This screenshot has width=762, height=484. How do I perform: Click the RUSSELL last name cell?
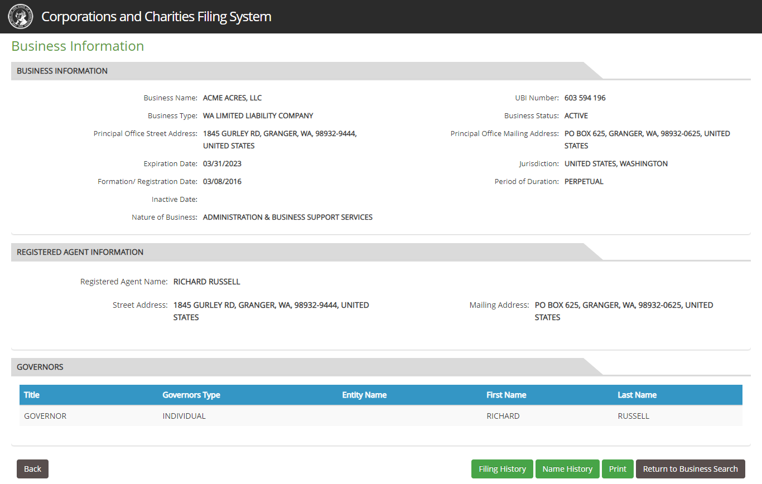634,416
